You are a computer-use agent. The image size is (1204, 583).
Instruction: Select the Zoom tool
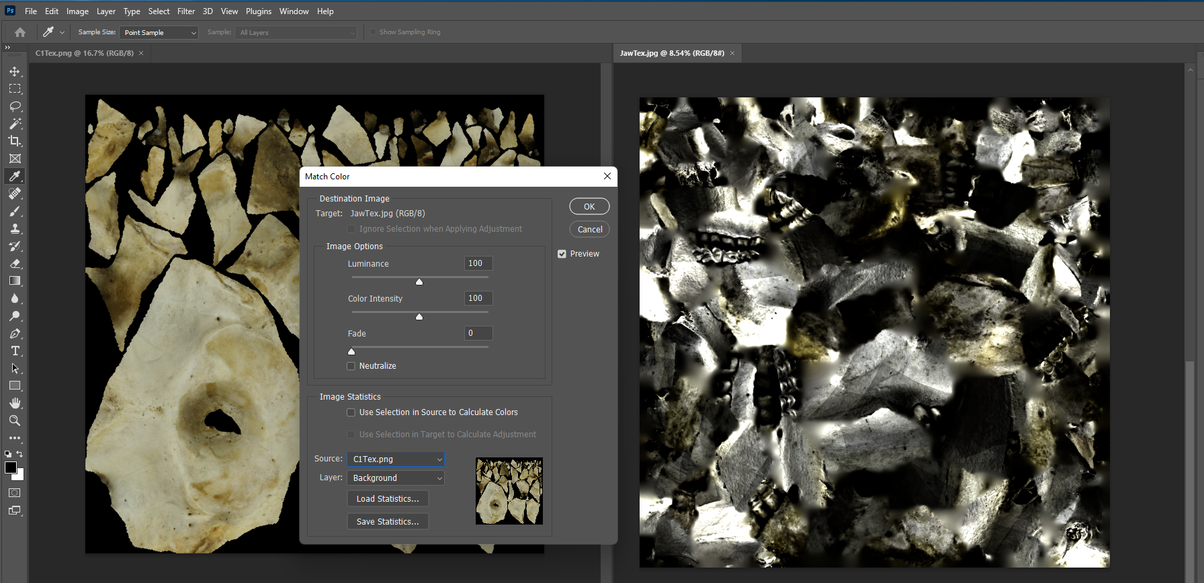click(x=15, y=420)
